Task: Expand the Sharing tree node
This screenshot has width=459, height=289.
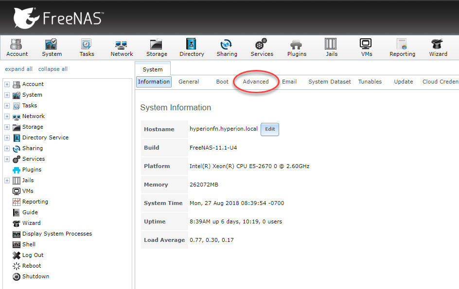Action: [7, 148]
